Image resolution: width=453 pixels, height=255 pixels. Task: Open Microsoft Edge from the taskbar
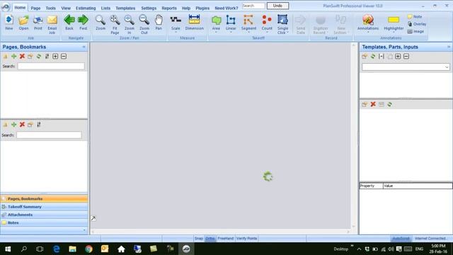57,249
